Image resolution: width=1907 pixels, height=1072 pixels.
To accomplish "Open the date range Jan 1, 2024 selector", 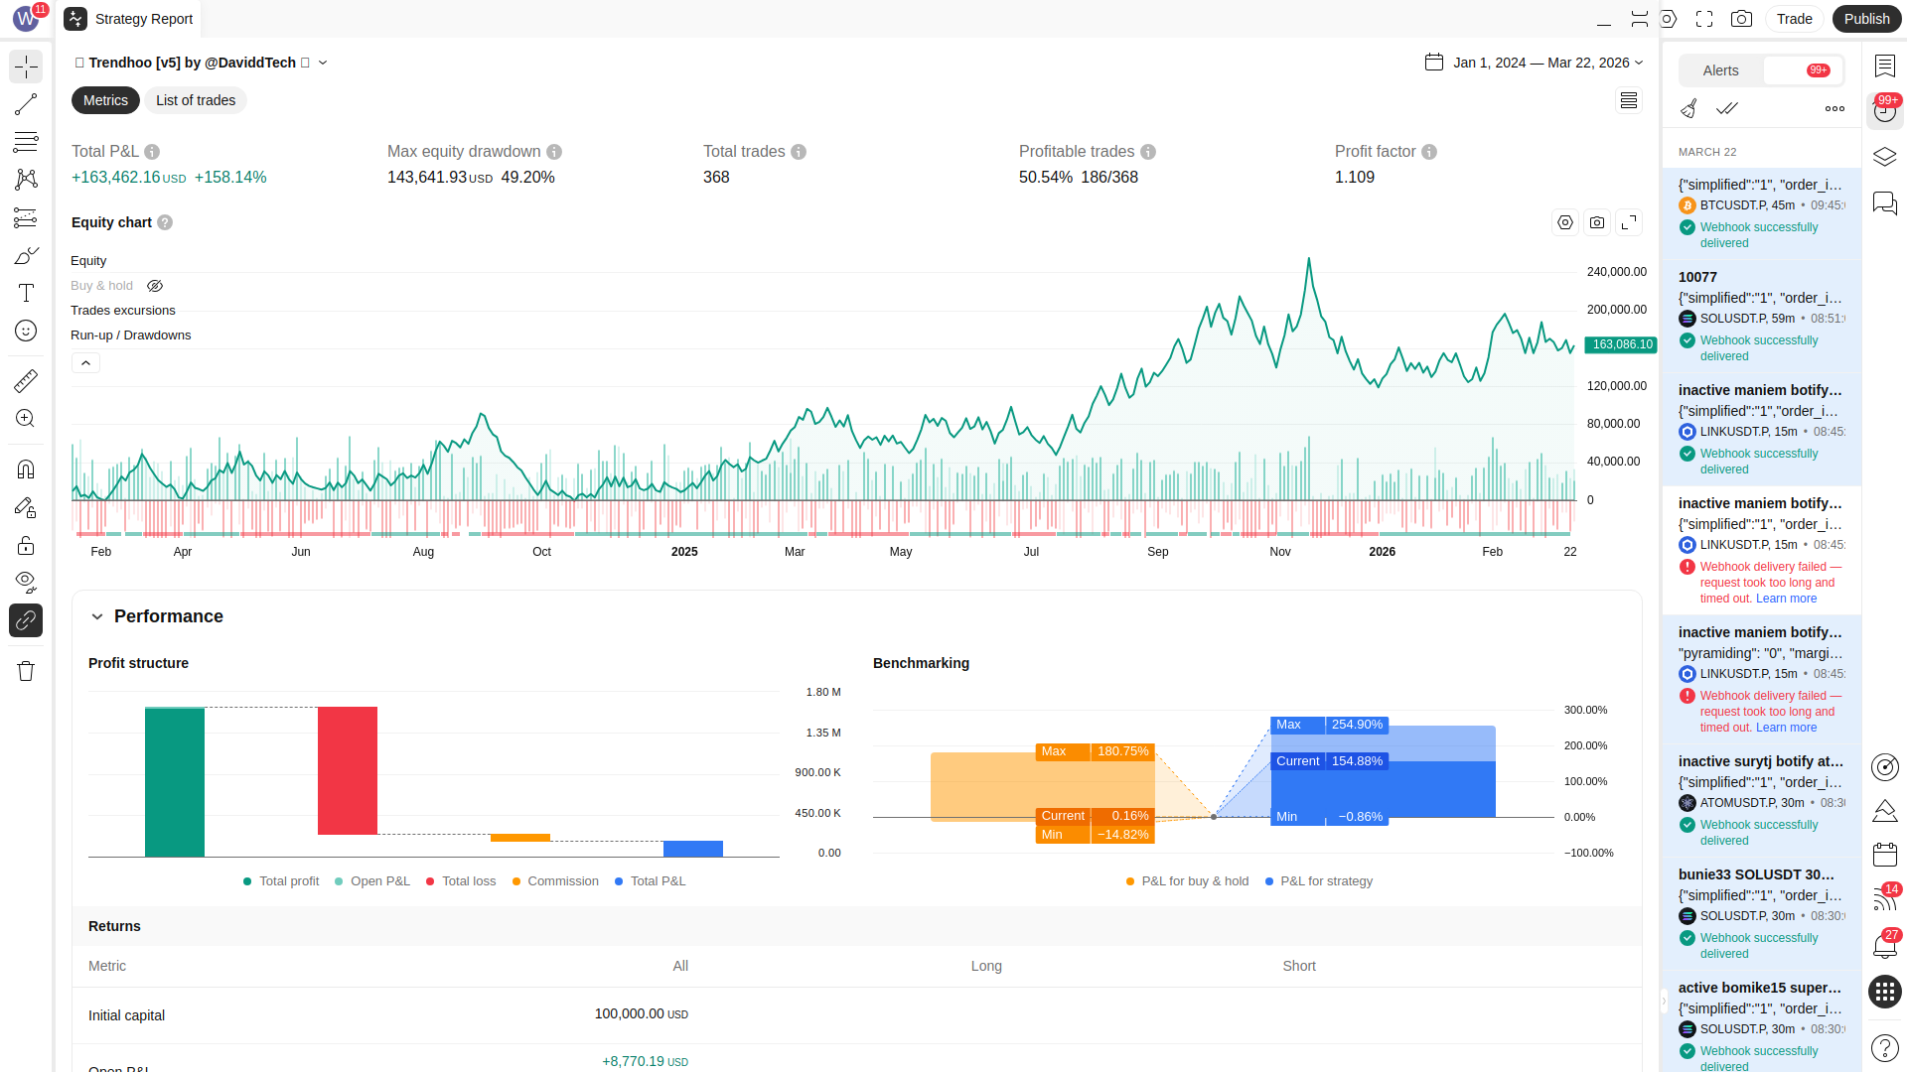I will 1535,63.
